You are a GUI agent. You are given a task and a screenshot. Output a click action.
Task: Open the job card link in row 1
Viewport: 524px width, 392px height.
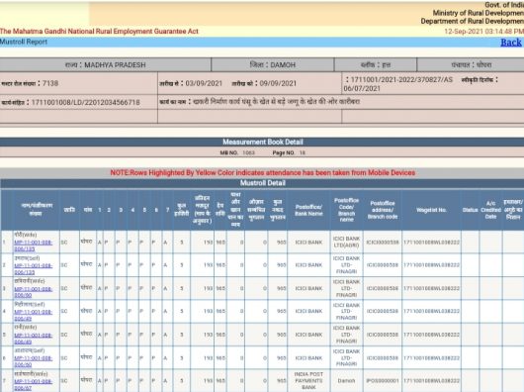point(33,245)
